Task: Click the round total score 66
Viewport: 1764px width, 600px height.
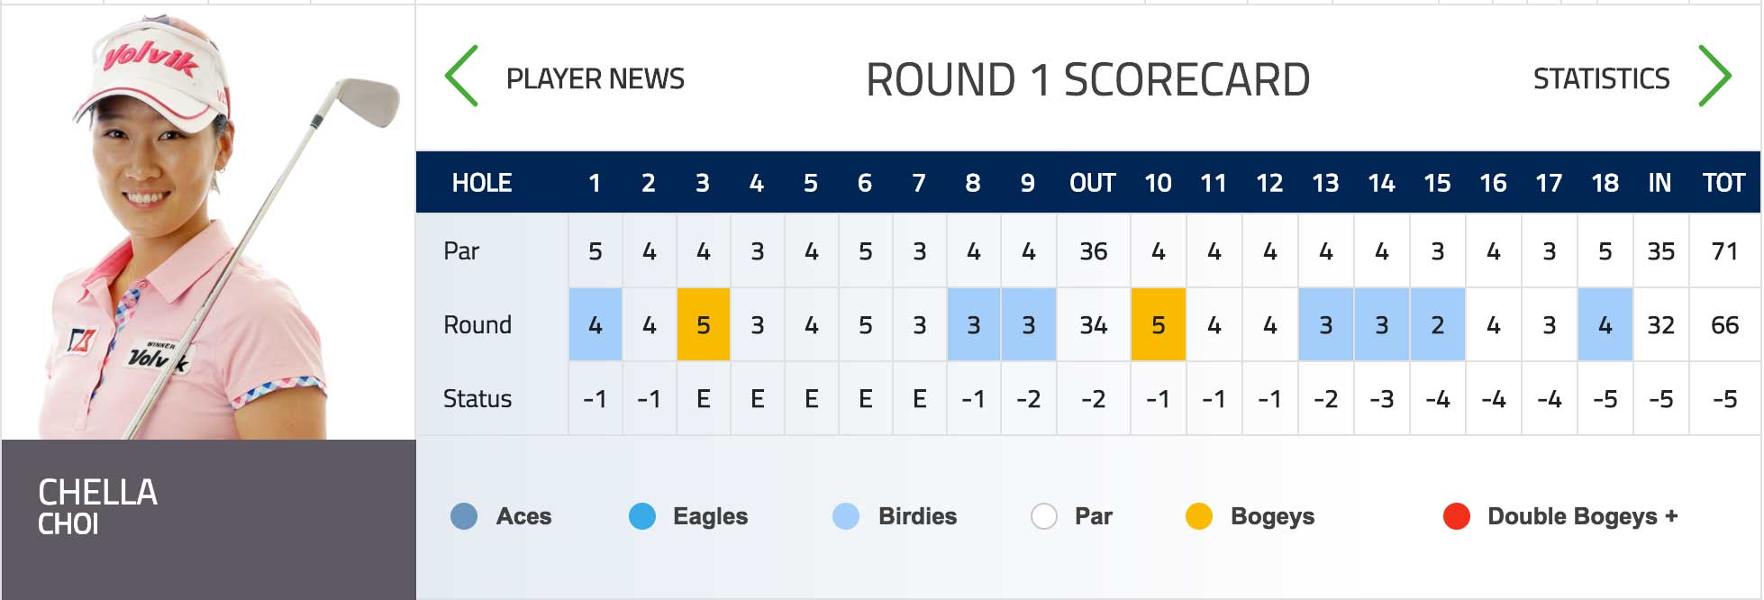Action: tap(1724, 324)
